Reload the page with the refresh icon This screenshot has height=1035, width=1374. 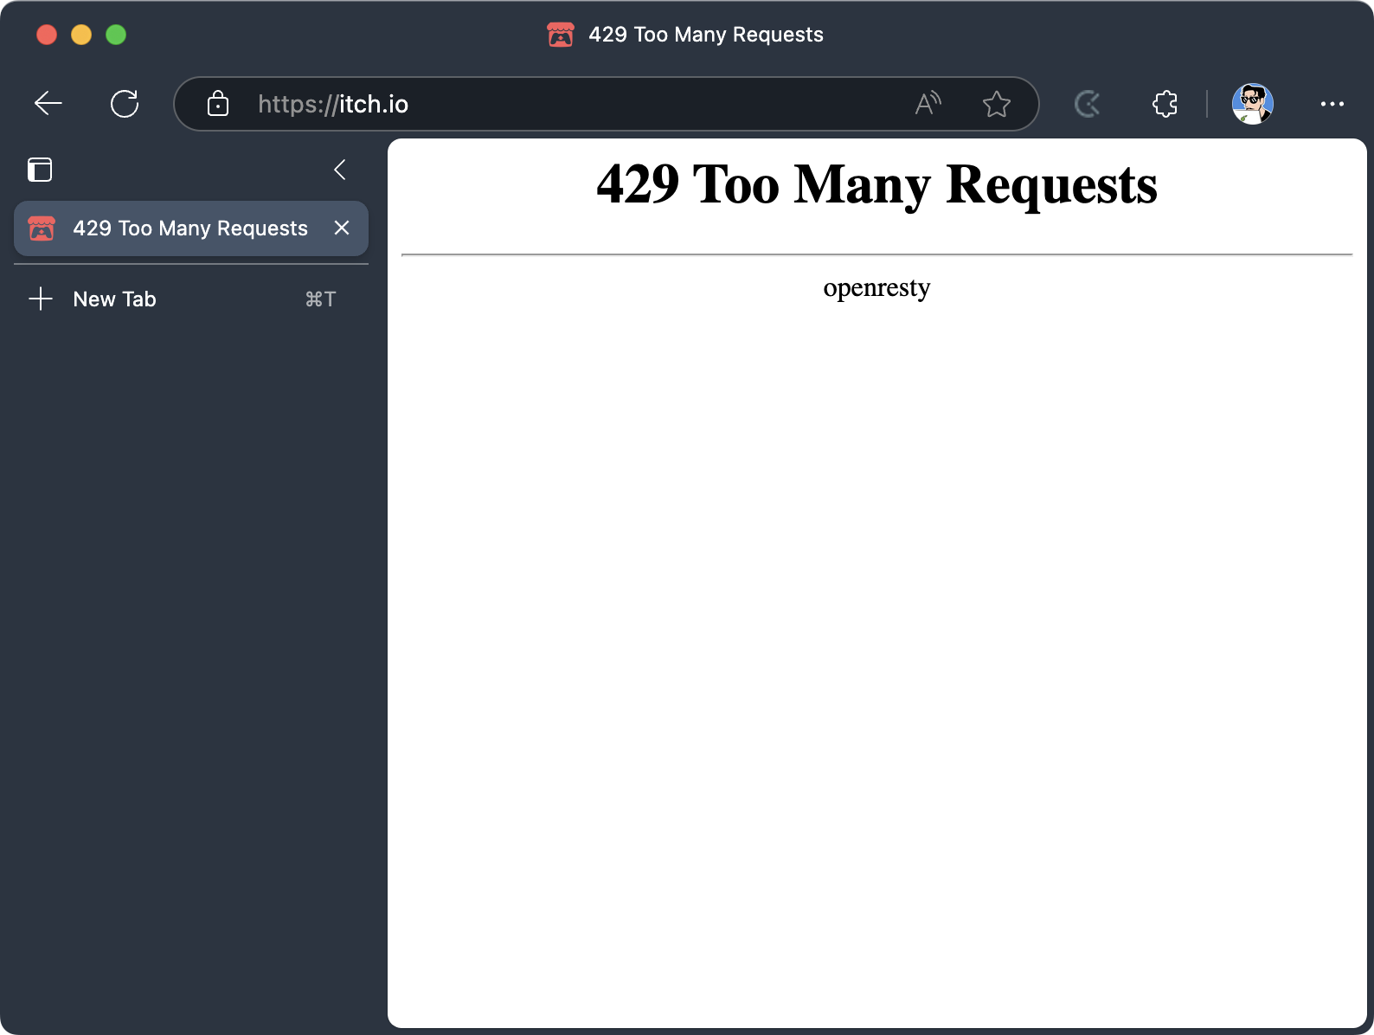coord(125,104)
